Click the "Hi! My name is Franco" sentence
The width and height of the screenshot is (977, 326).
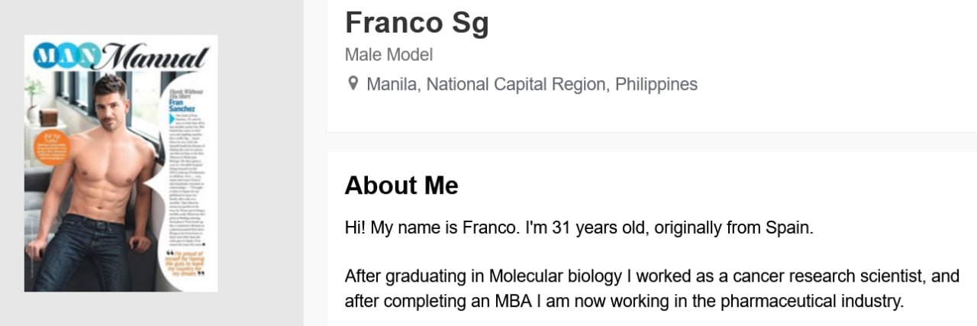coord(432,228)
